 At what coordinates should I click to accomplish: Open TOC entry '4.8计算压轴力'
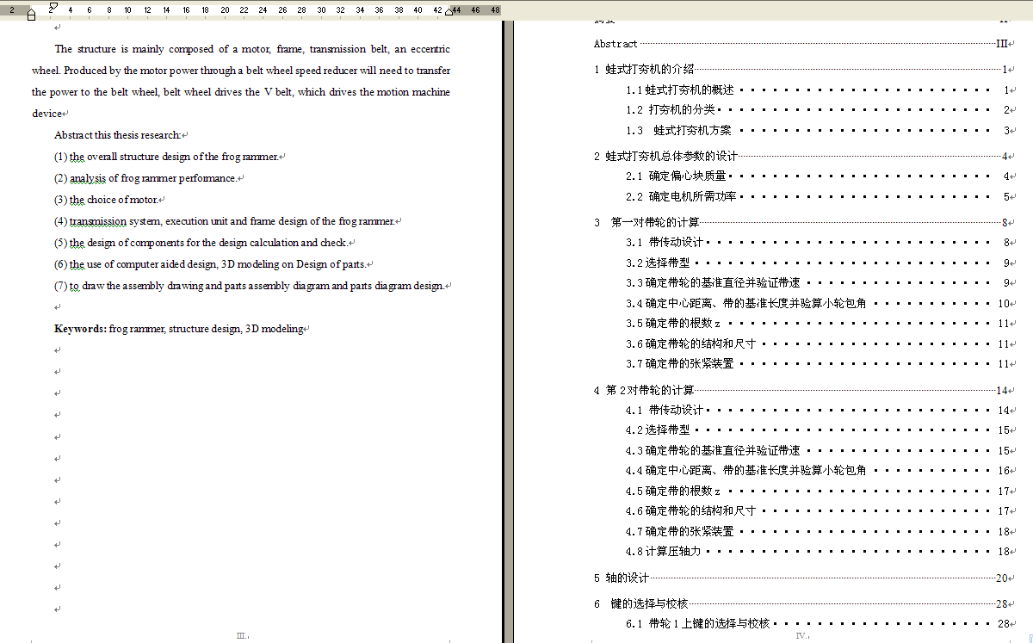(820, 552)
